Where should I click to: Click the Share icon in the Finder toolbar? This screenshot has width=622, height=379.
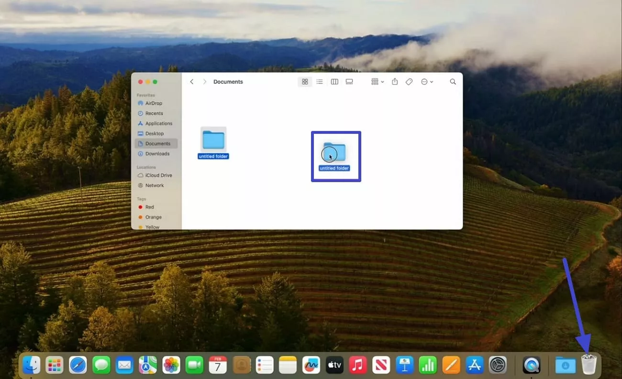(x=394, y=81)
